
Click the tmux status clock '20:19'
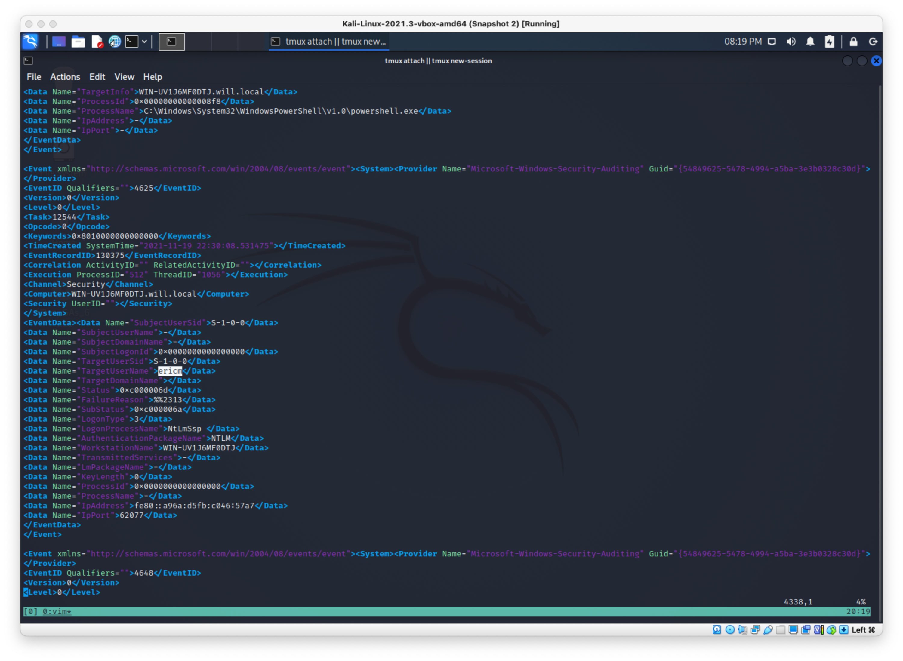tap(858, 611)
